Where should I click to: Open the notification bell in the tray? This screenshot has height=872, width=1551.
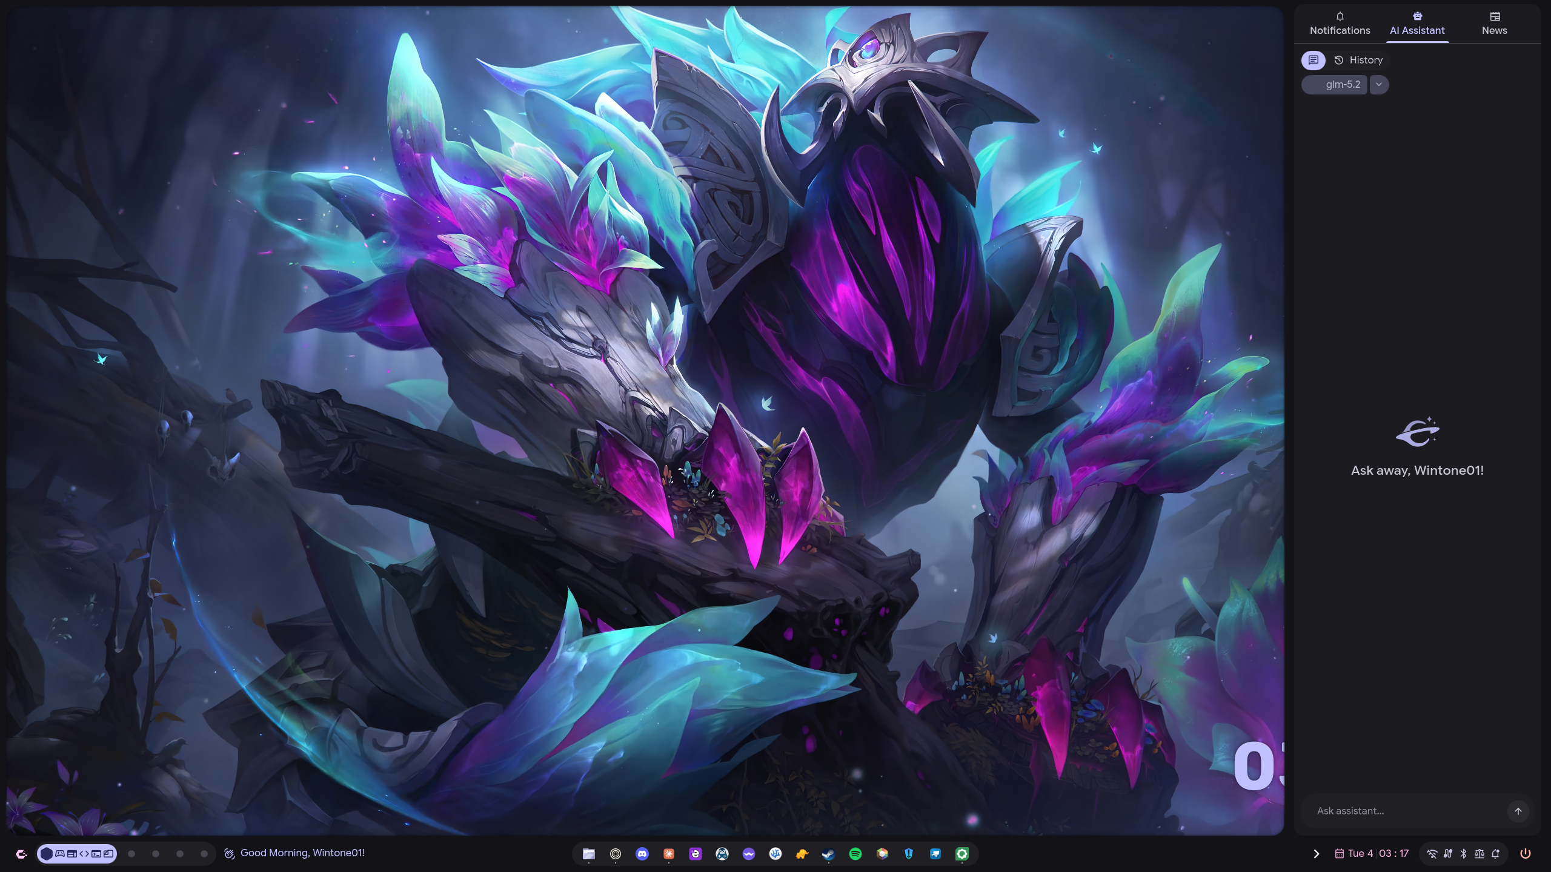click(x=1496, y=854)
